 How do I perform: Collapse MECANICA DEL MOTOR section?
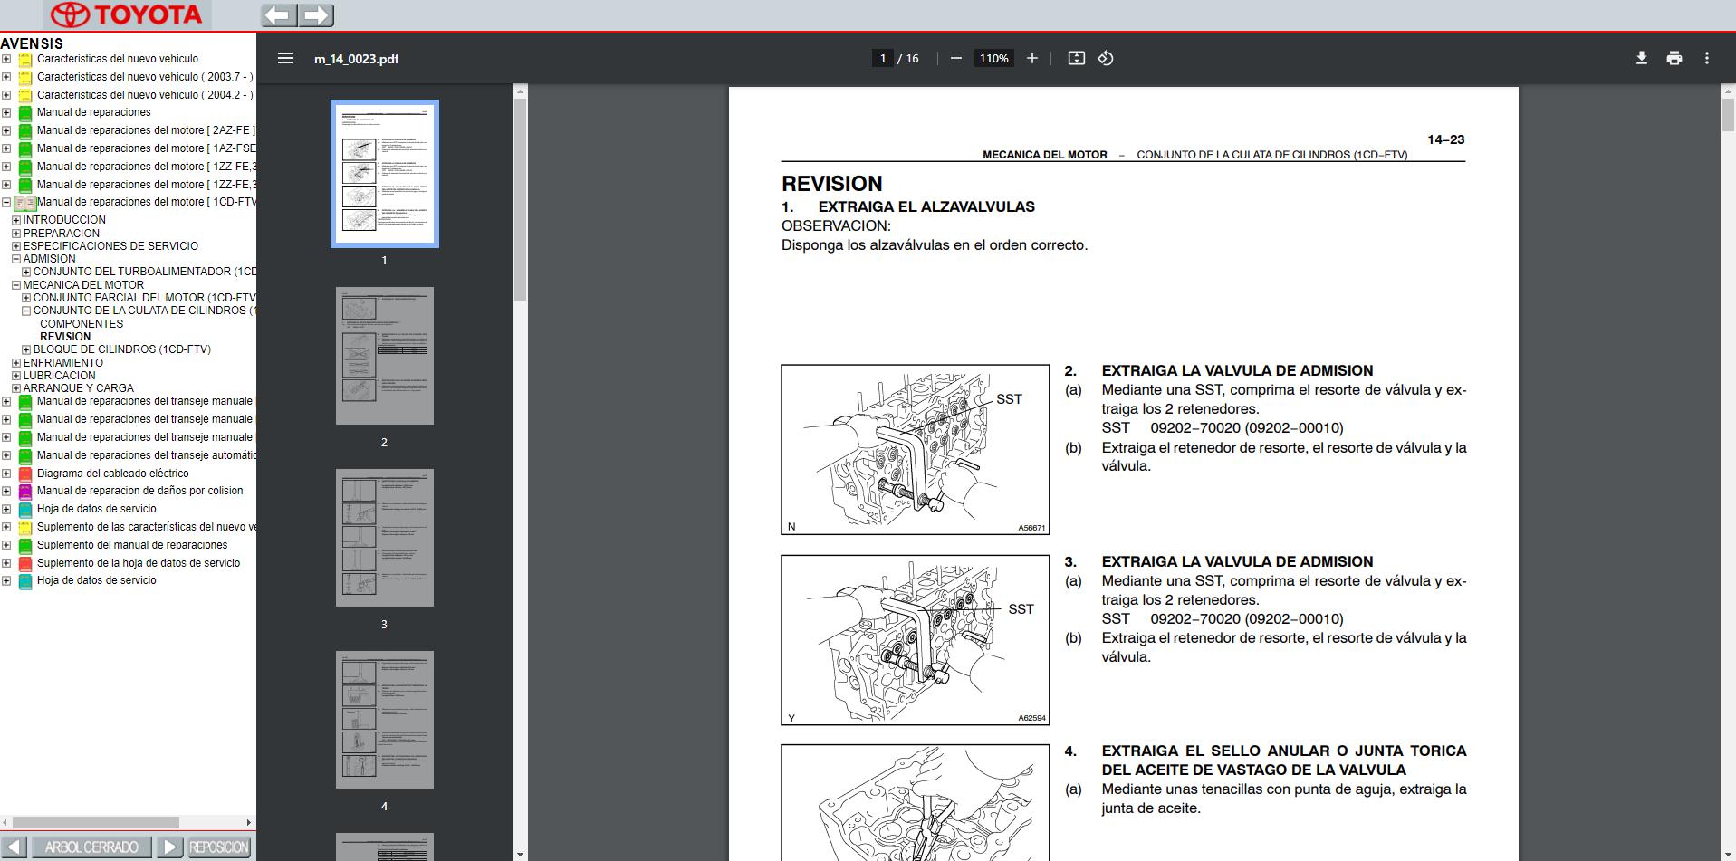16,284
